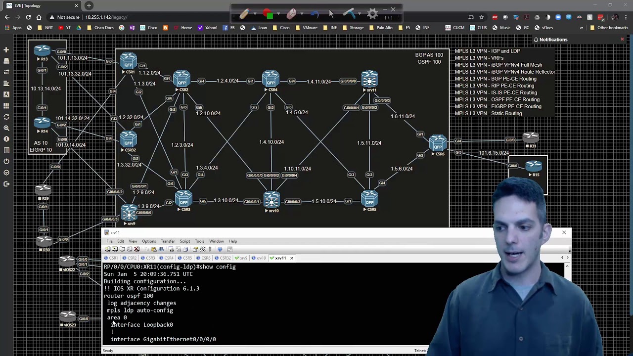Click the terminal vertical scrollbar up arrow

coord(567,267)
